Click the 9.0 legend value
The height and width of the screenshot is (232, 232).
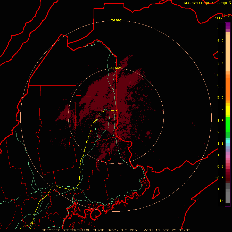[x=220, y=40]
